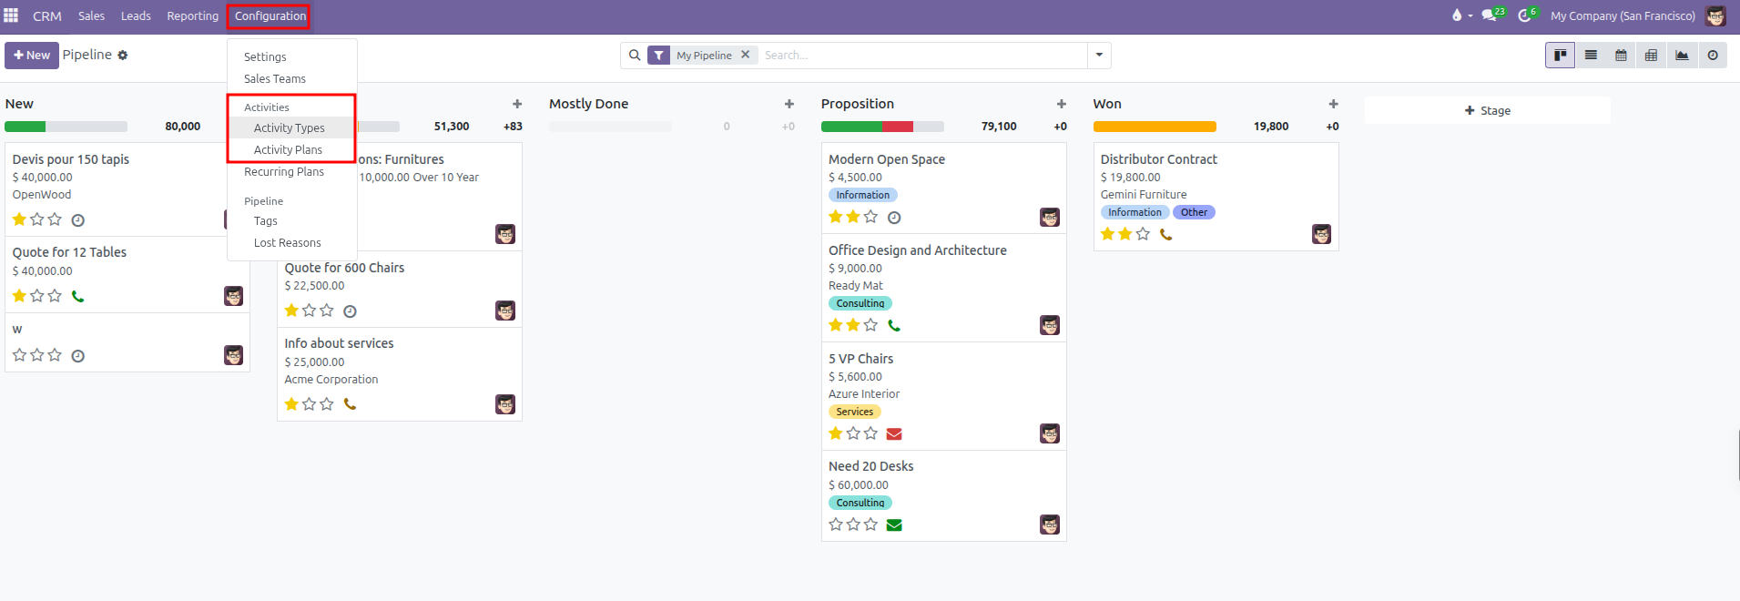Open the activities clock icon with badge 6
Screen dimensions: 1740x601
pyautogui.click(x=1527, y=15)
